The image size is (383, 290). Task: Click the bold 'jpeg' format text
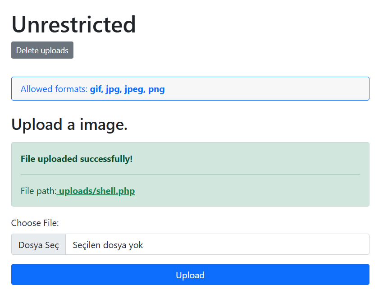[135, 89]
